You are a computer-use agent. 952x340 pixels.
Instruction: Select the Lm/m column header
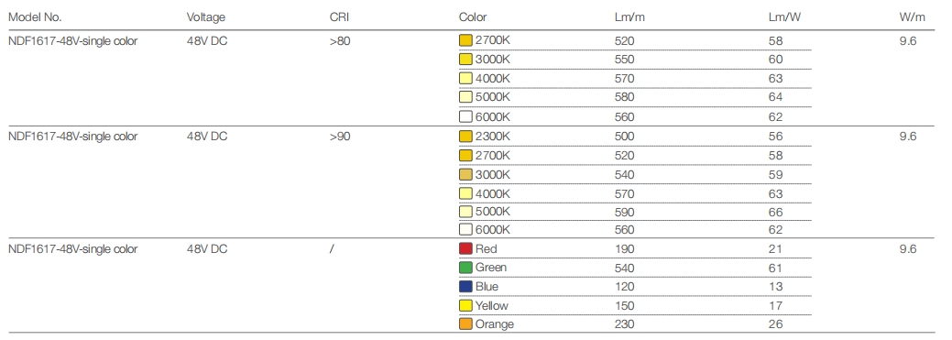[x=629, y=17]
